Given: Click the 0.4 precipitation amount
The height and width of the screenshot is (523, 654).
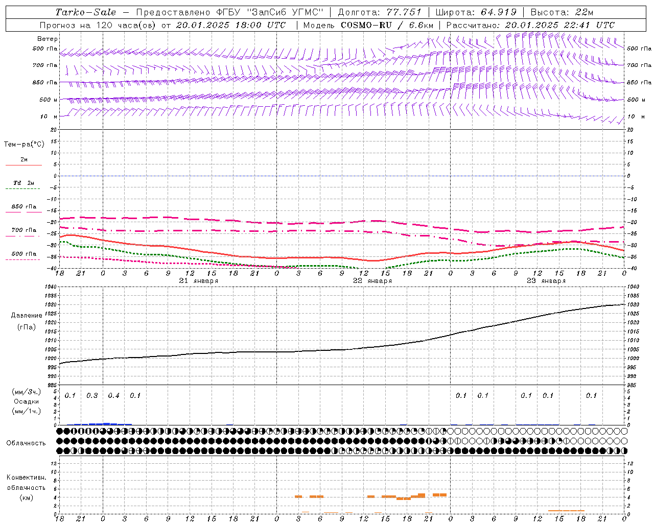Looking at the screenshot, I should (113, 396).
